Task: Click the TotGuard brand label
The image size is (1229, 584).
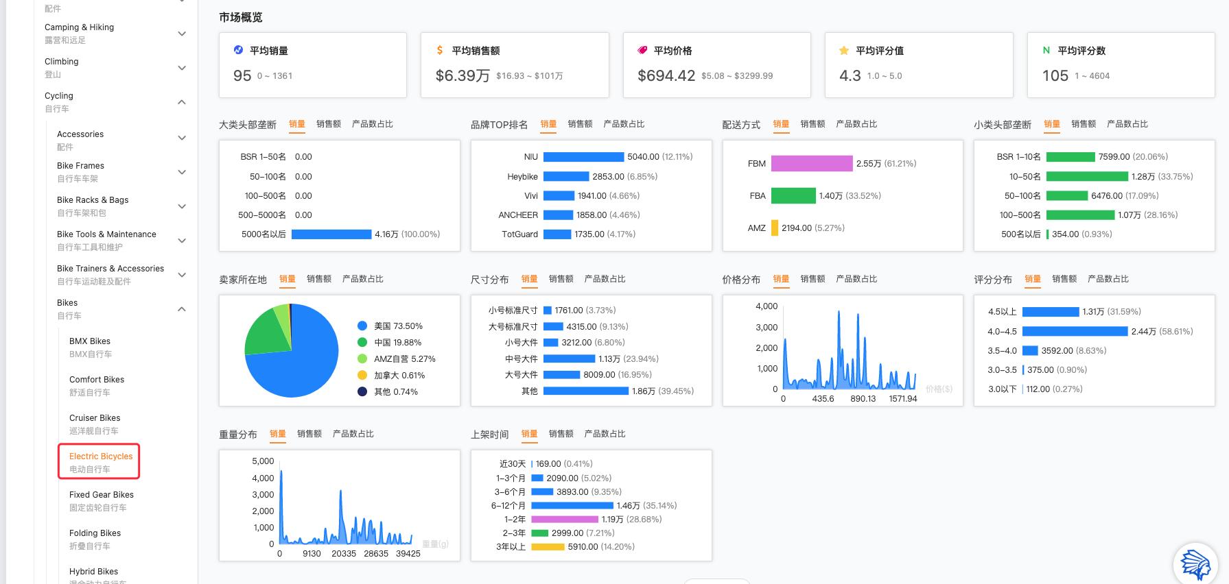Action: coord(519,234)
